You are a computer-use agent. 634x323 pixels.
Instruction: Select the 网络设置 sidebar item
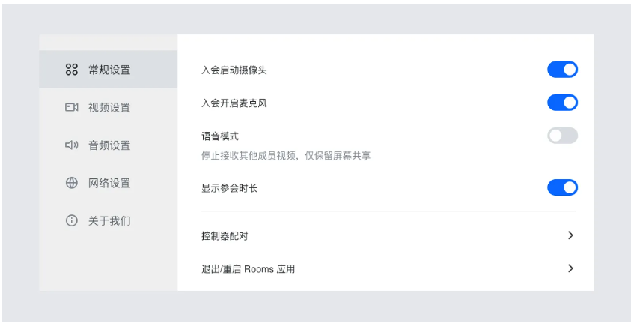(x=109, y=183)
